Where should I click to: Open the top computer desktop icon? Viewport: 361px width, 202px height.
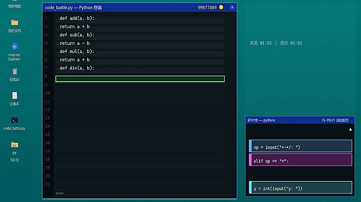pos(14,4)
